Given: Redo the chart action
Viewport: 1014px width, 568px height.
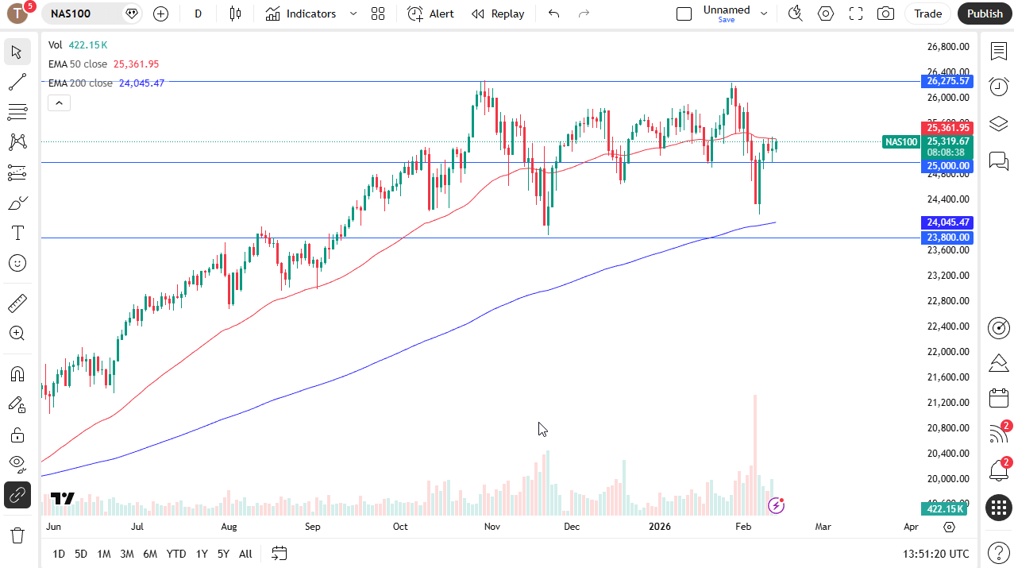Looking at the screenshot, I should [x=584, y=14].
